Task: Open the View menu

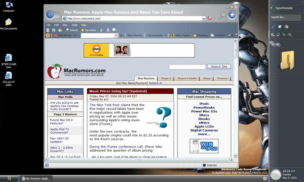Action: point(65,25)
